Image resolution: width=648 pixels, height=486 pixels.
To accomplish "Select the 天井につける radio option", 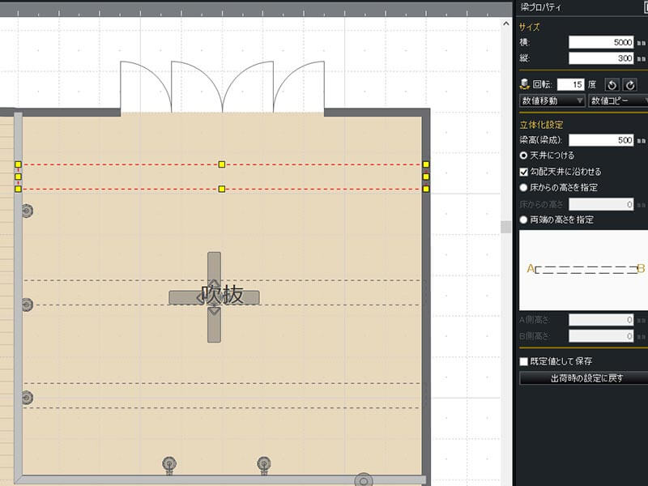I will (x=524, y=156).
